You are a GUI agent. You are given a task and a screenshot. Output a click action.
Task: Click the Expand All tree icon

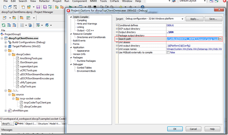click(9, 25)
